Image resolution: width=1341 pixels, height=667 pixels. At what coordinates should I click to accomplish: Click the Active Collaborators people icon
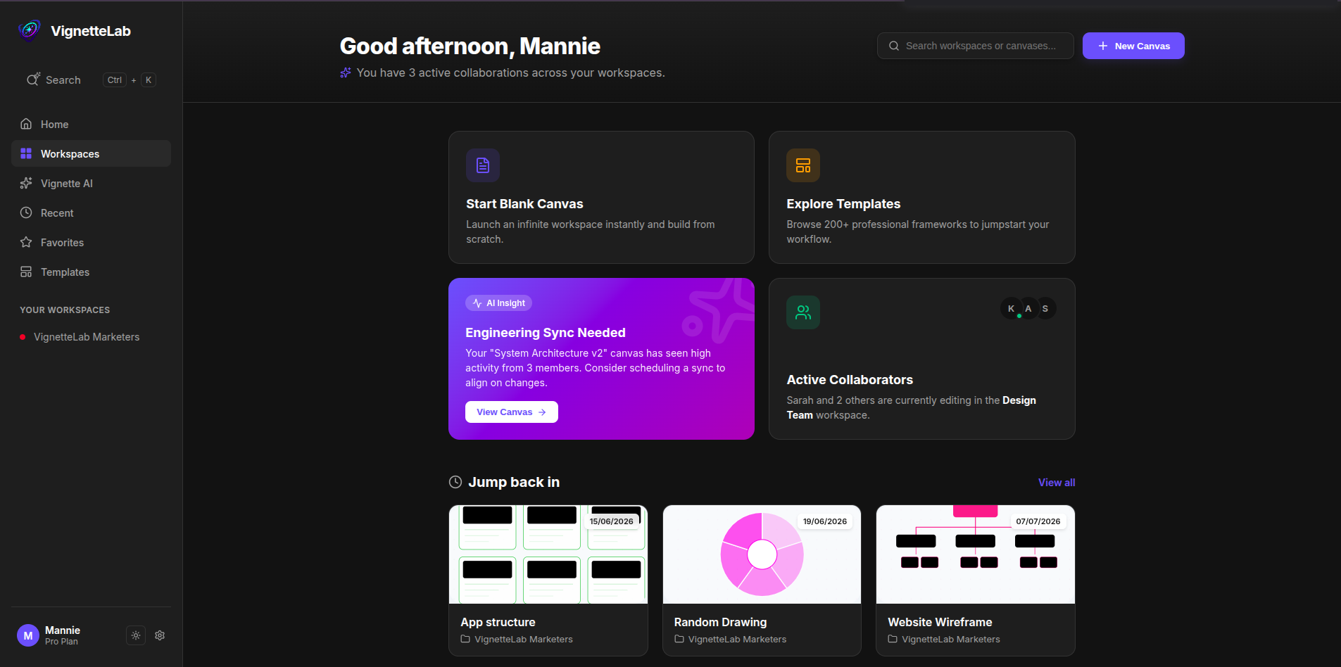[x=803, y=312]
